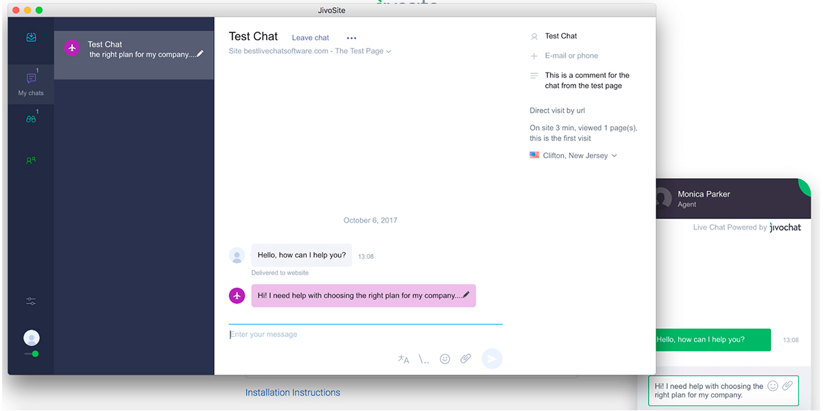Viewport: 823px width, 411px height.
Task: Expand the Site bestlivechatsoftware.com dropdown
Action: tap(310, 51)
